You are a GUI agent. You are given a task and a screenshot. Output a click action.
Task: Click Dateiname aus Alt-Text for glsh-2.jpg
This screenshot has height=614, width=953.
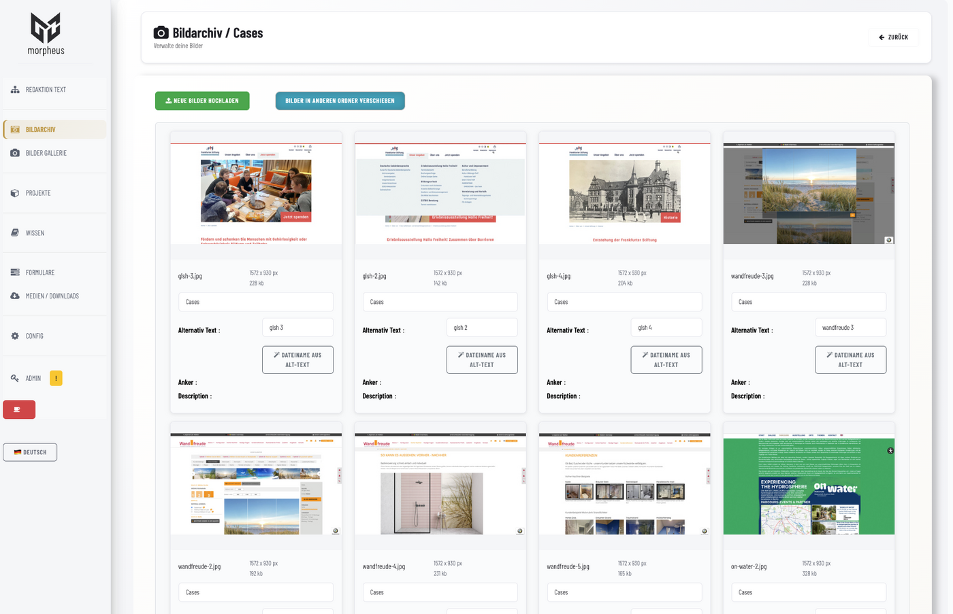[482, 360]
